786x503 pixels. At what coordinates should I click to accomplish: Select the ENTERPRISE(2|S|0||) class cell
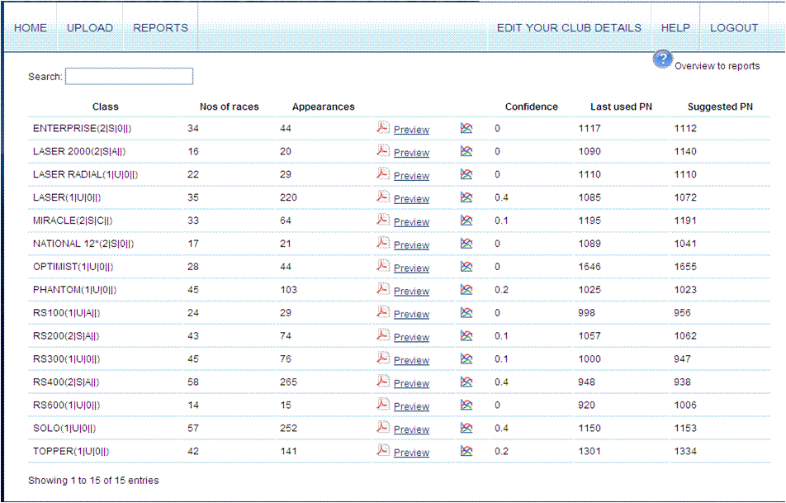pos(83,128)
